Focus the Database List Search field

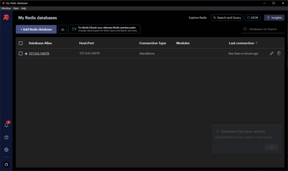(x=263, y=29)
